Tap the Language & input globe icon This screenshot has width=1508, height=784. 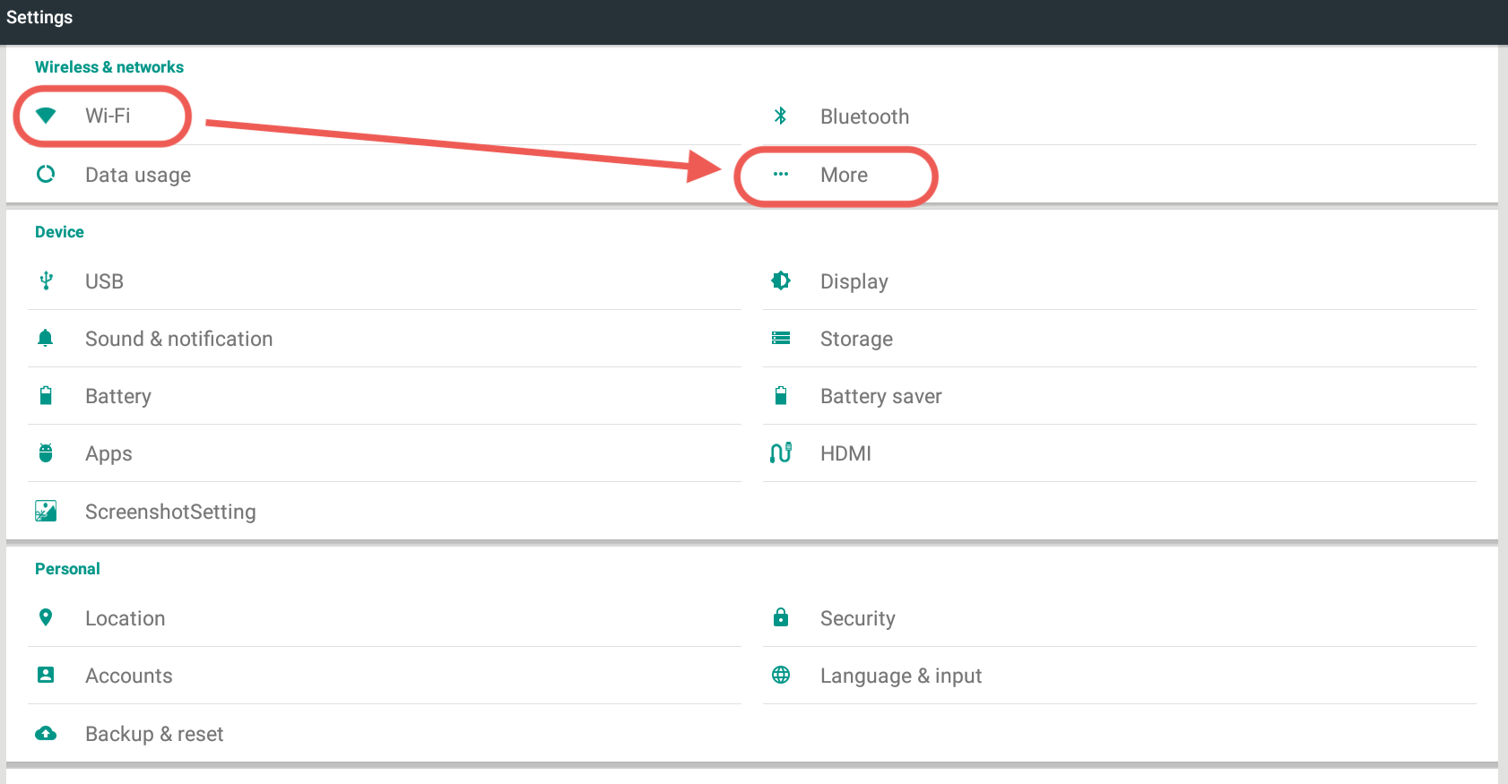pyautogui.click(x=780, y=675)
